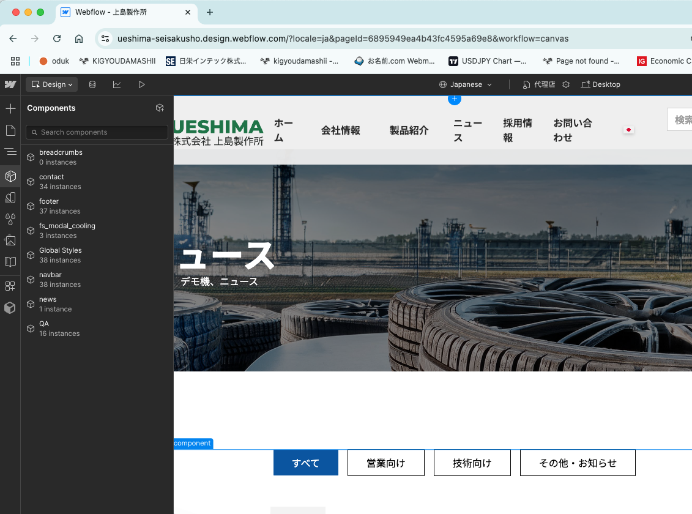Select the 技術向け filter button
The width and height of the screenshot is (692, 514).
coord(472,463)
